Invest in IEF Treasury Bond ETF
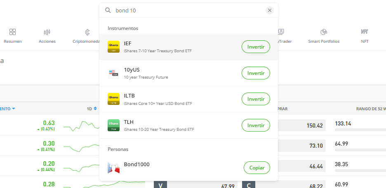 pos(256,46)
